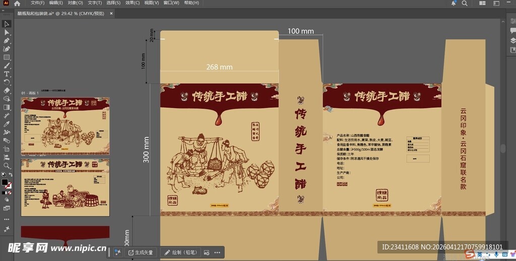Click the vertical scrollbar up arrow

tap(503, 21)
